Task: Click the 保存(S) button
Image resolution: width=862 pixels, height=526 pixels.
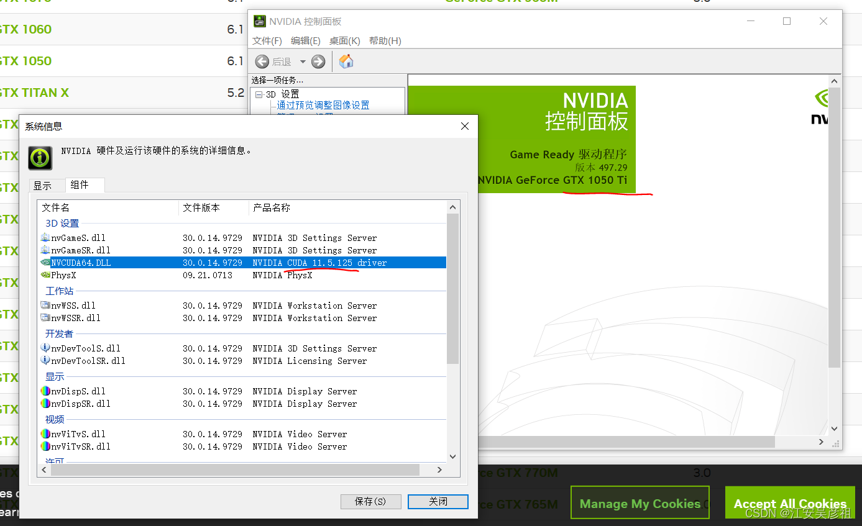Action: [370, 501]
